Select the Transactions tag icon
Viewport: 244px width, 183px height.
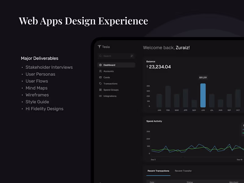click(x=100, y=84)
